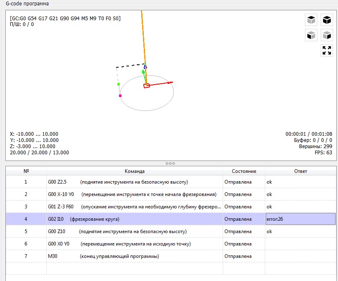Click the Отправлена state in row 4
Screen dimensions: 338x281
point(244,219)
